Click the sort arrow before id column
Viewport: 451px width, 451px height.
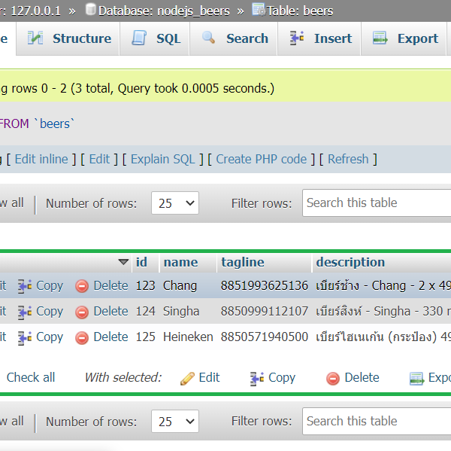pyautogui.click(x=123, y=262)
